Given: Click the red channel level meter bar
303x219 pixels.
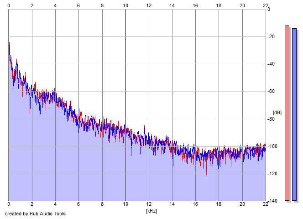Looking at the screenshot, I should 287,113.
